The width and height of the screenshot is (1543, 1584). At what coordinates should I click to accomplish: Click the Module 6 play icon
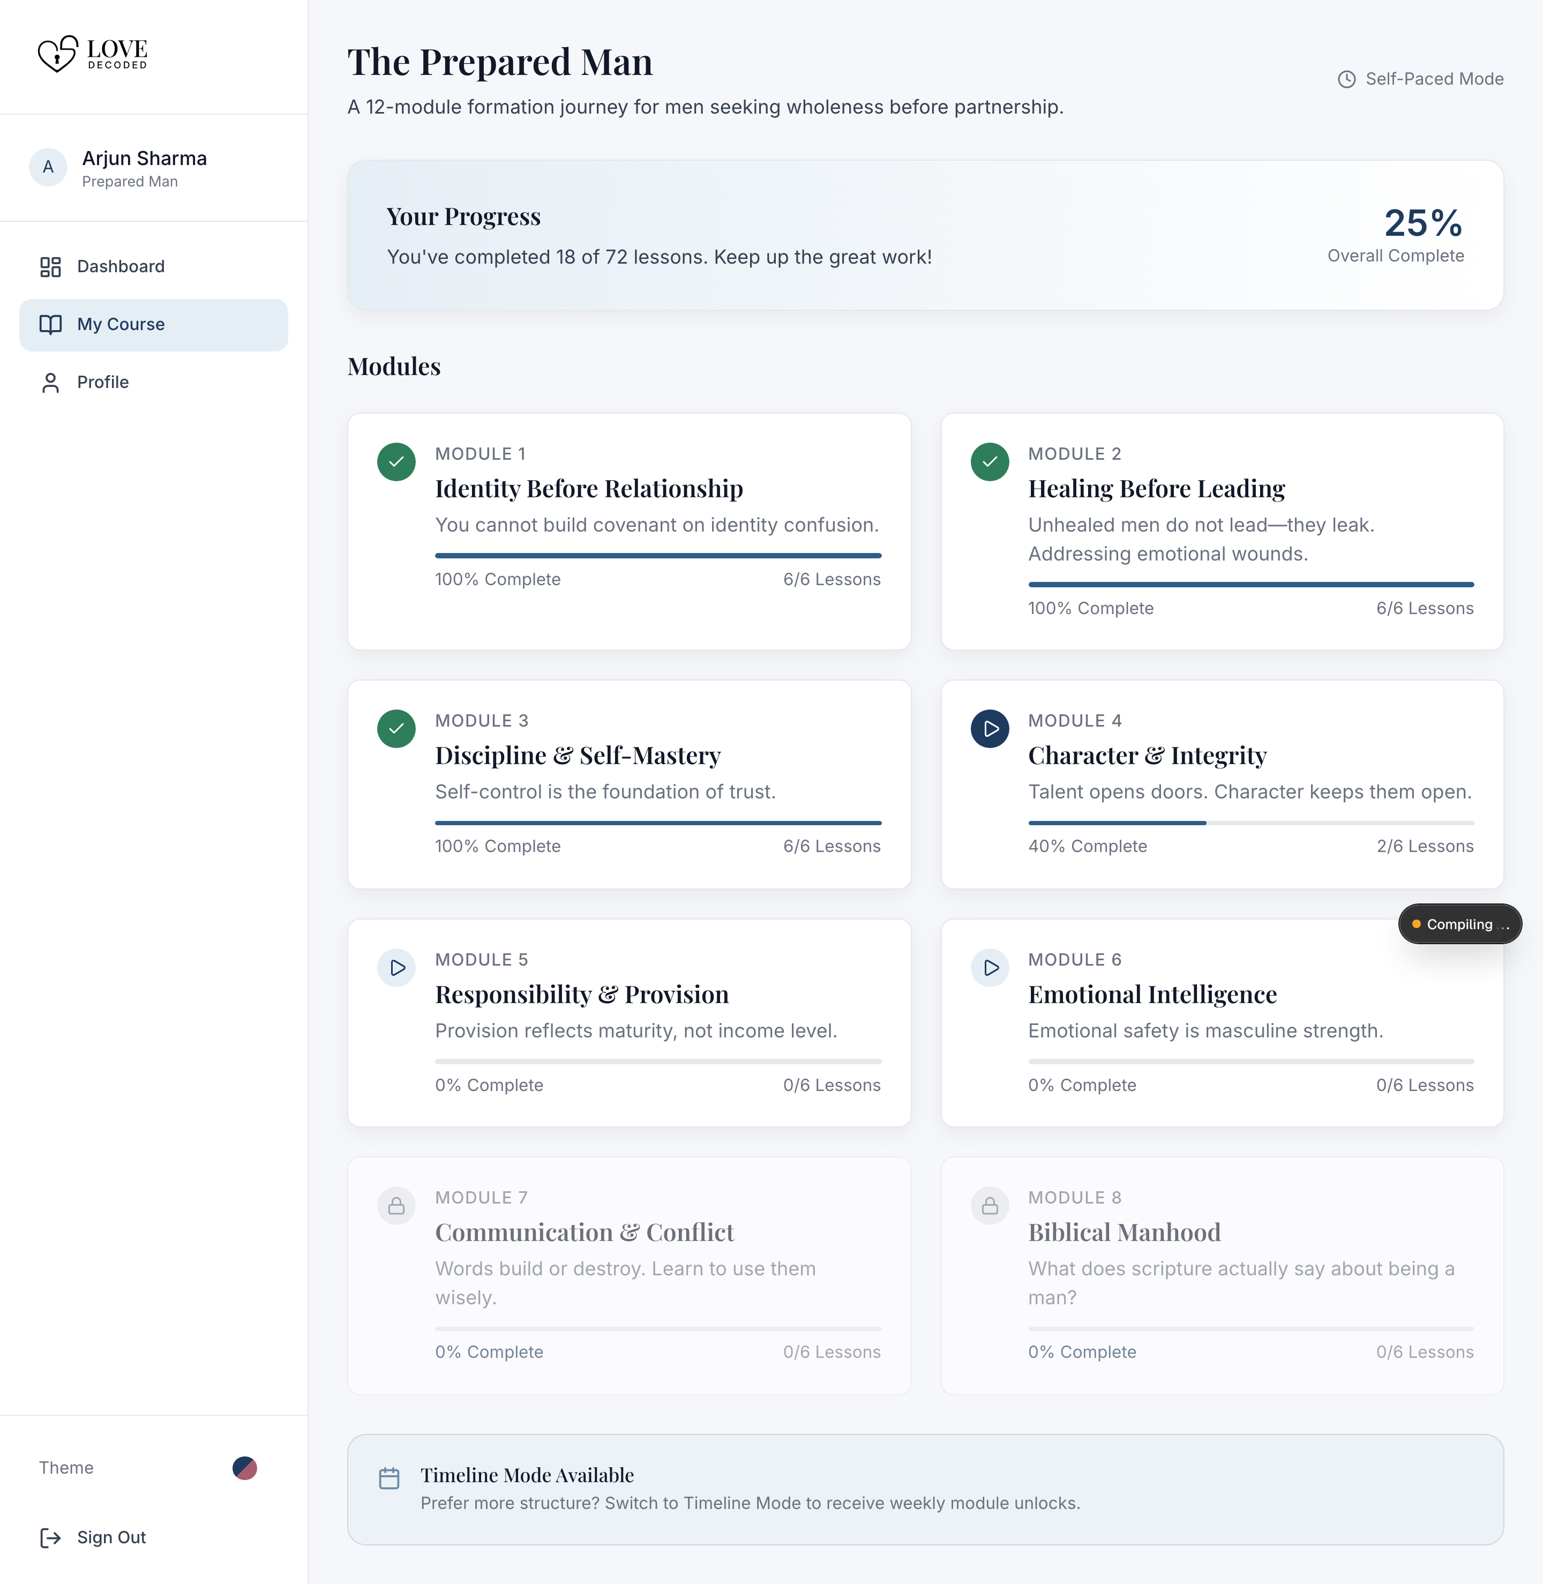[x=990, y=967]
